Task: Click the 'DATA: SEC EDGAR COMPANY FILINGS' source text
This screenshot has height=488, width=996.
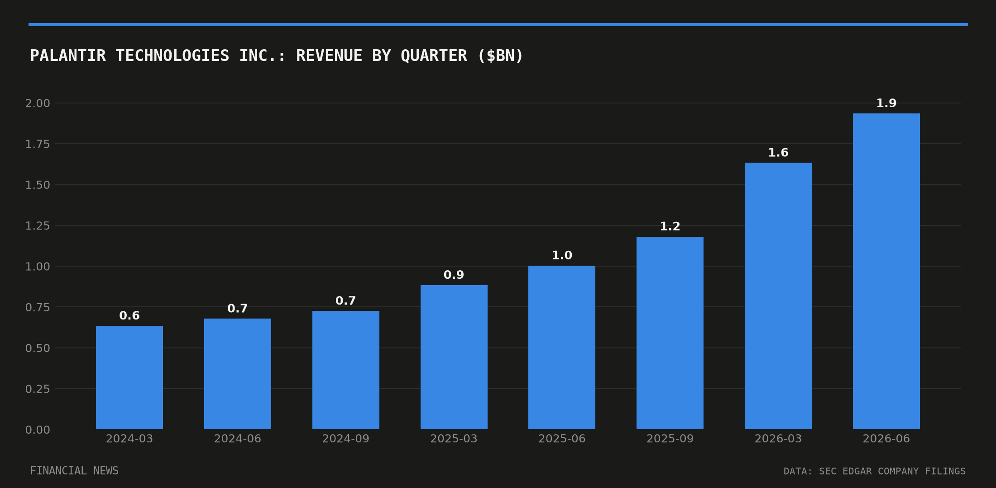Action: point(875,471)
